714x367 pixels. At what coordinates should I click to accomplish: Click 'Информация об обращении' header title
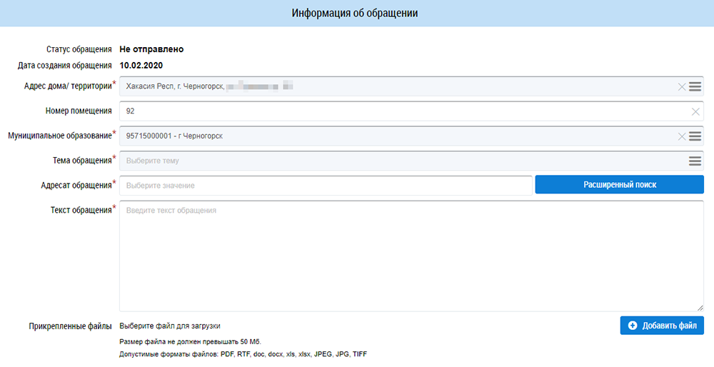[355, 13]
